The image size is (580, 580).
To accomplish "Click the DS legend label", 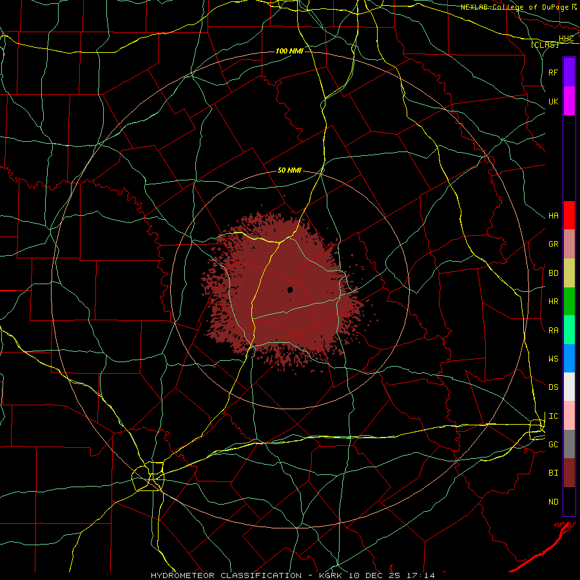I will (x=554, y=387).
